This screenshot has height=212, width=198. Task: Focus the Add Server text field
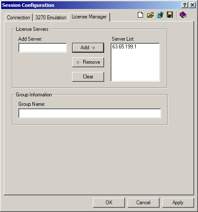(43, 48)
